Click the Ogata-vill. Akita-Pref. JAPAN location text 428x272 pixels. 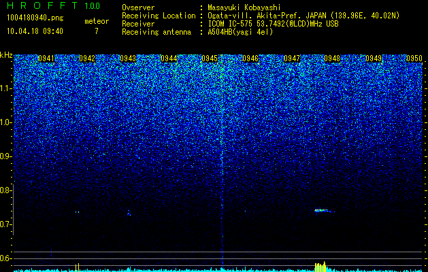[303, 16]
